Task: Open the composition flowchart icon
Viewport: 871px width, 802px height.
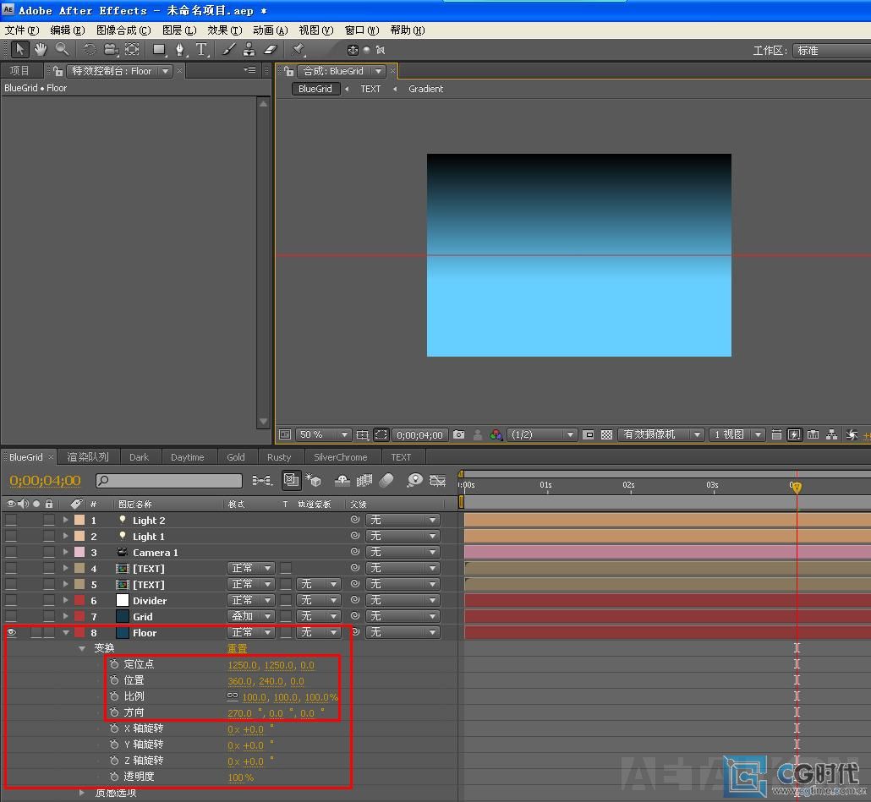Action: (x=831, y=434)
